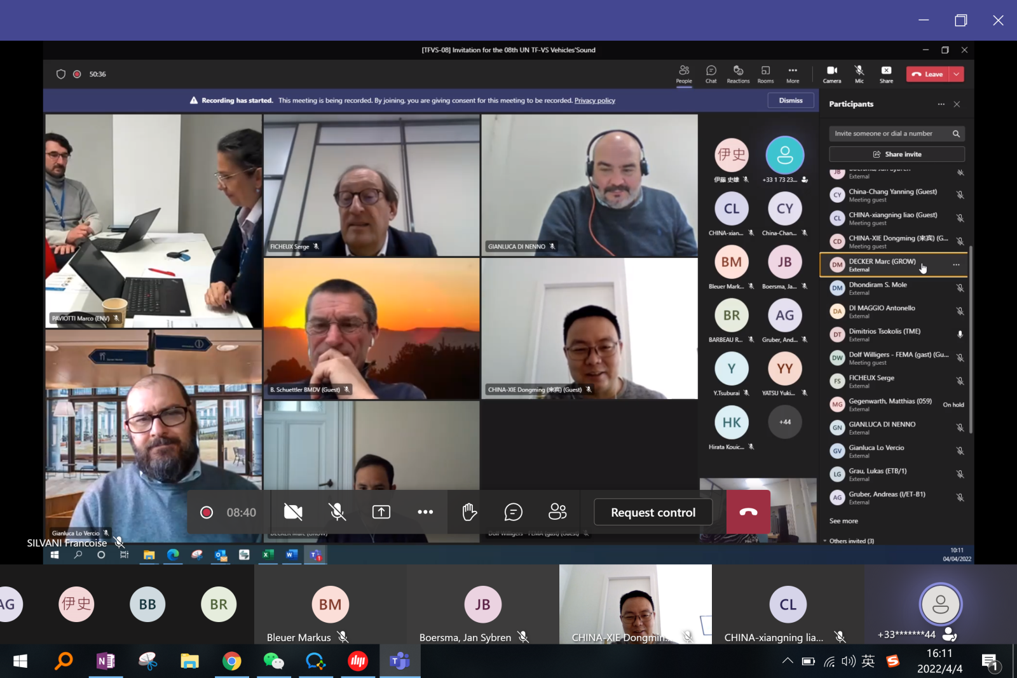This screenshot has height=678, width=1017.
Task: Expand the Others invited (3) section
Action: pyautogui.click(x=850, y=541)
